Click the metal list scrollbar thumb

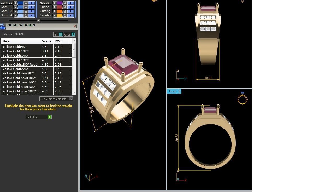coord(74,50)
